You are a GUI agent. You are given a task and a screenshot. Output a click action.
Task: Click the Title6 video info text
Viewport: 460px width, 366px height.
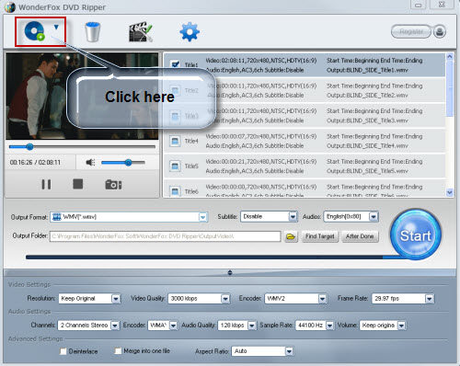pyautogui.click(x=261, y=187)
